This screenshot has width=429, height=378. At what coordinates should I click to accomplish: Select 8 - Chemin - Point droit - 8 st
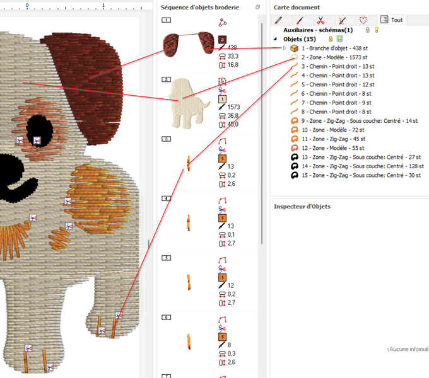[x=336, y=112]
